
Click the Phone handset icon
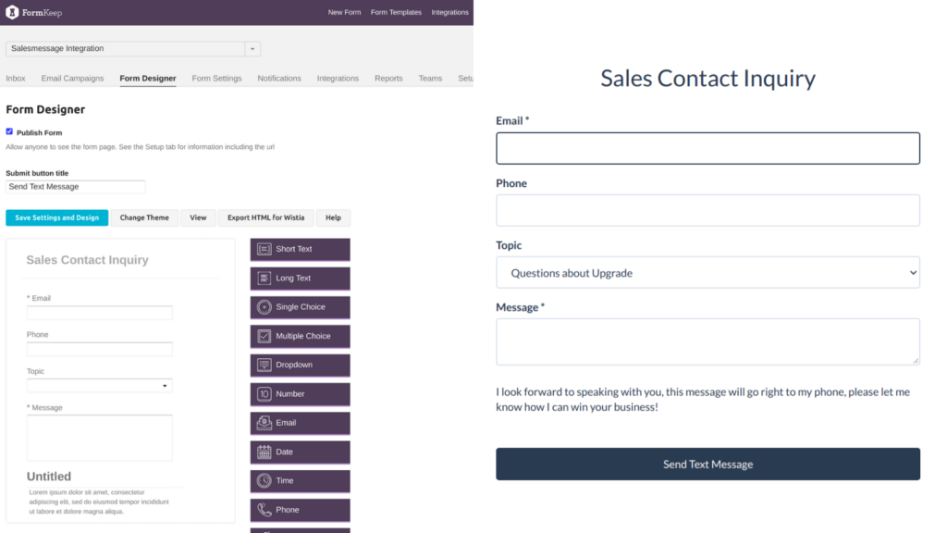tap(264, 510)
